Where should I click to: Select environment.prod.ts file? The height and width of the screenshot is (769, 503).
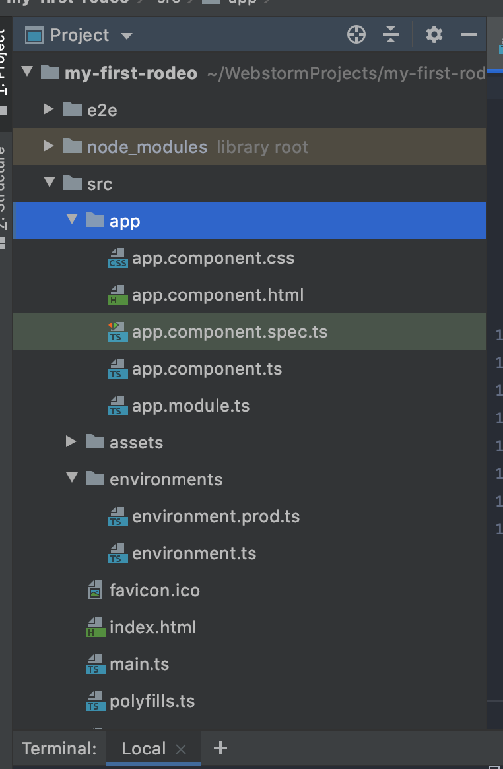[216, 516]
